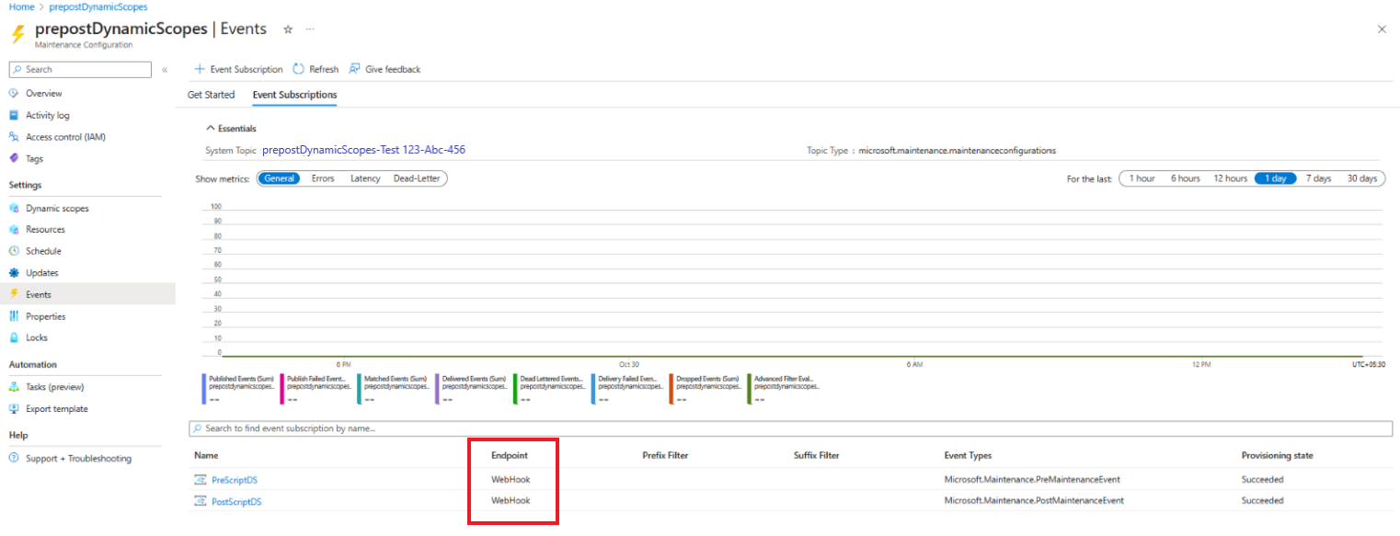
Task: Click the Access control (IAM) icon
Action: [x=14, y=137]
